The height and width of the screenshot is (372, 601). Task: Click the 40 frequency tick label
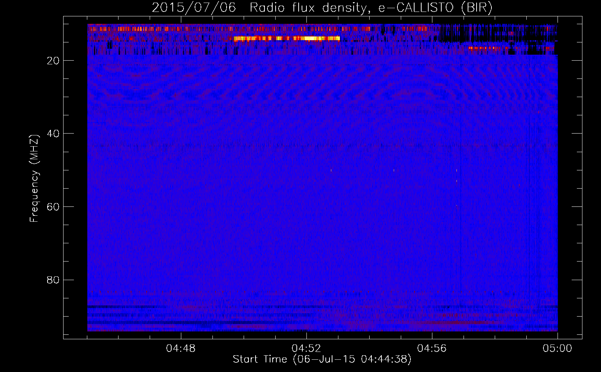tap(53, 134)
